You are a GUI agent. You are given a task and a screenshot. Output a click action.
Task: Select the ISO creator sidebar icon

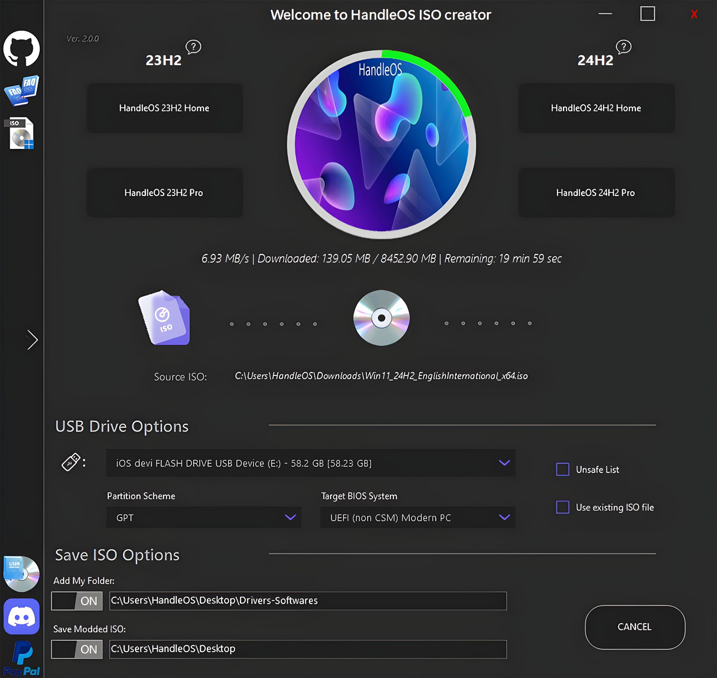[x=21, y=133]
